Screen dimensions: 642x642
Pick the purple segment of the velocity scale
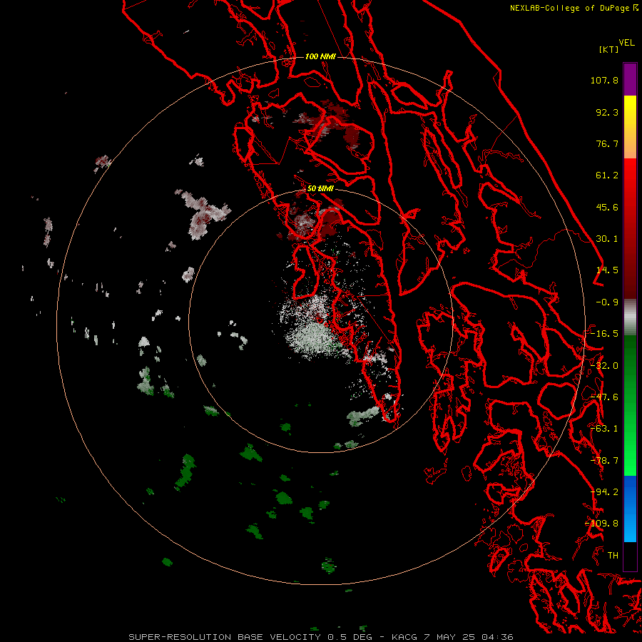(630, 80)
